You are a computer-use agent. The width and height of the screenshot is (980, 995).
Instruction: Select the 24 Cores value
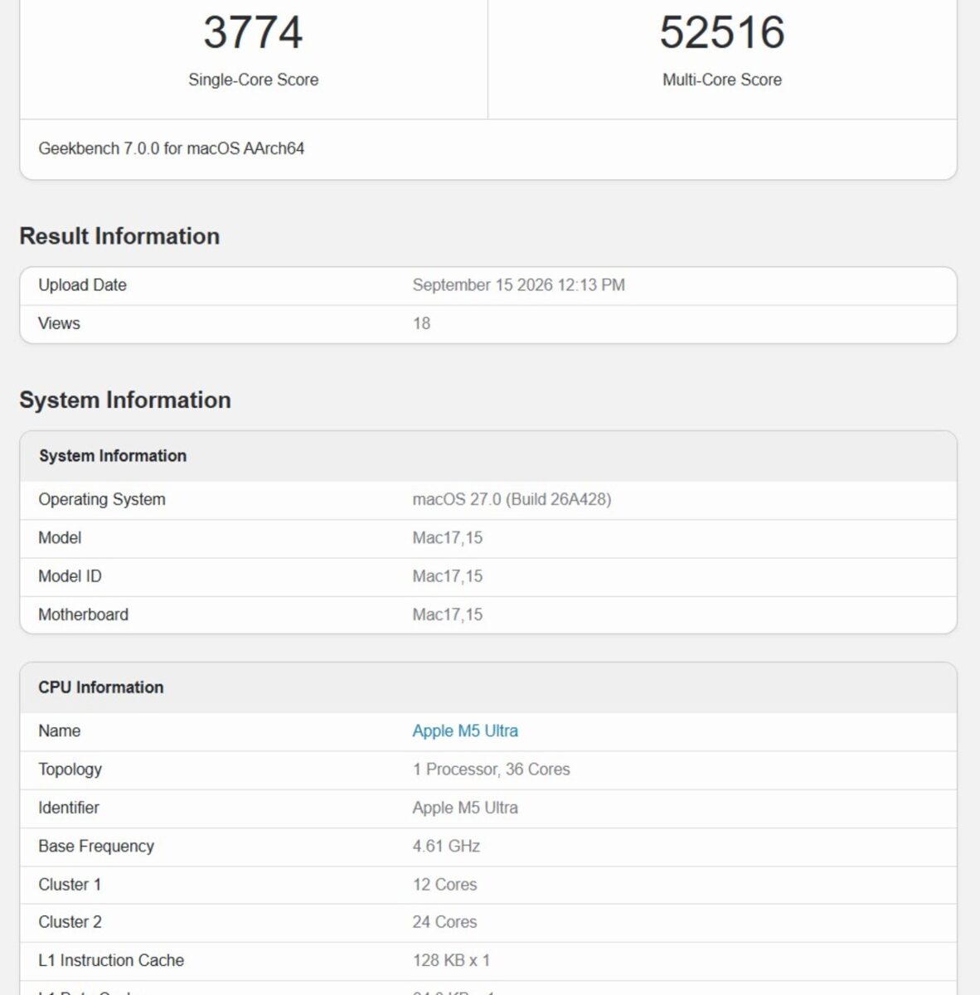tap(444, 922)
